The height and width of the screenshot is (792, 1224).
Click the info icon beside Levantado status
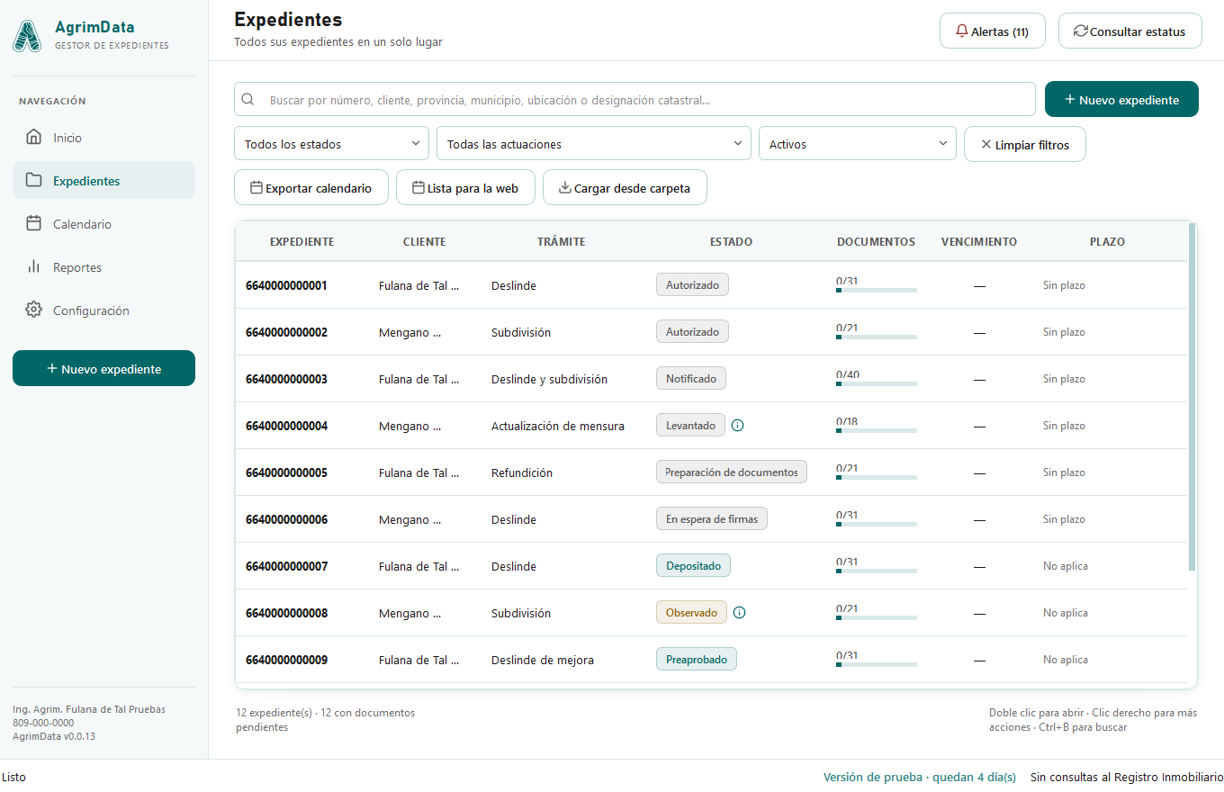coord(738,426)
